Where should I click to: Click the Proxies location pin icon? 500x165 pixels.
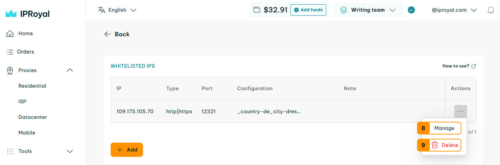coord(10,70)
